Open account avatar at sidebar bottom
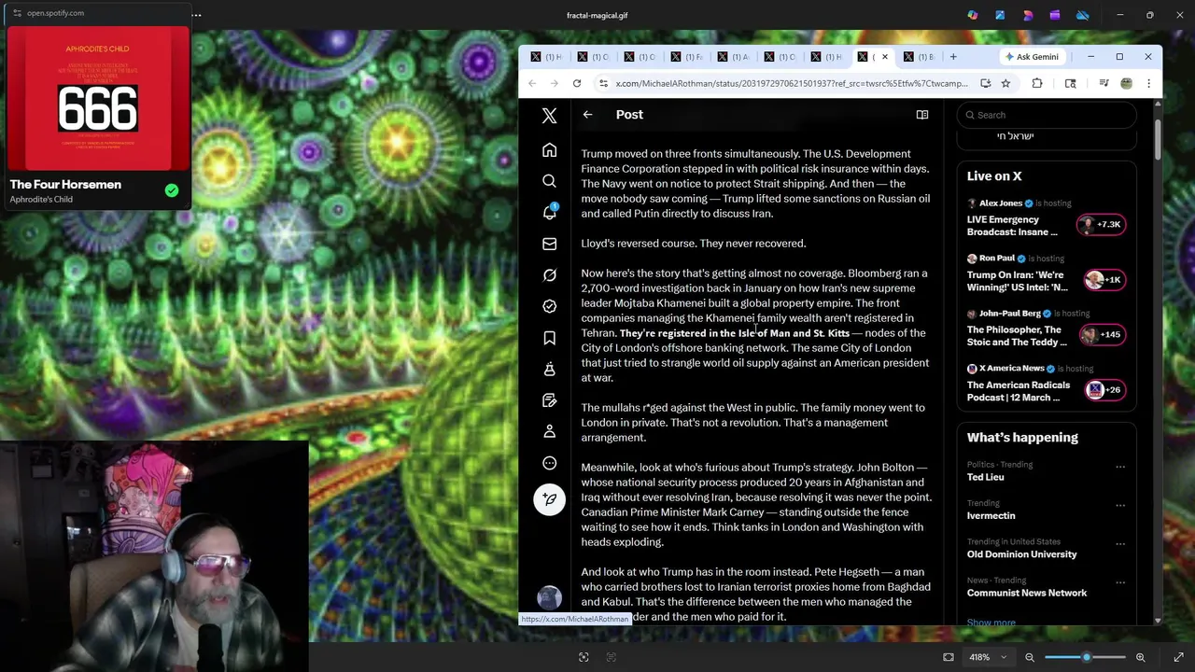Viewport: 1195px width, 672px height. [549, 597]
